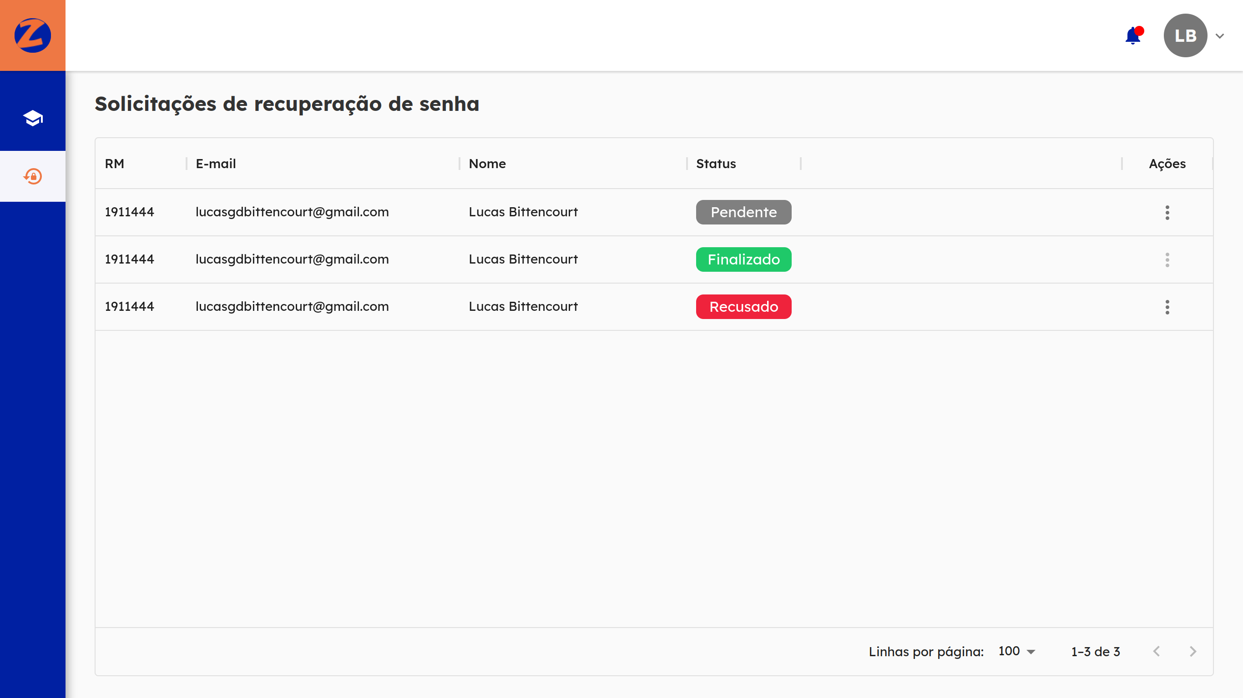The height and width of the screenshot is (698, 1243).
Task: Click the gray Pendente status badge
Action: (x=743, y=212)
